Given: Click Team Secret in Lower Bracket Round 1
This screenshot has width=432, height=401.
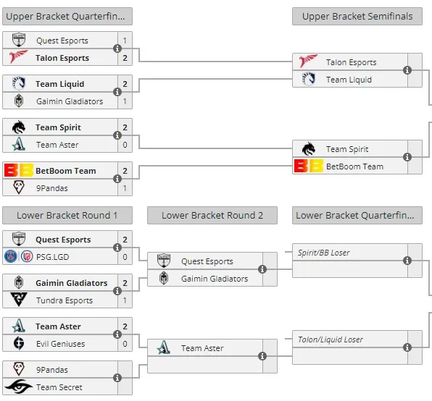Looking at the screenshot, I should 59,387.
